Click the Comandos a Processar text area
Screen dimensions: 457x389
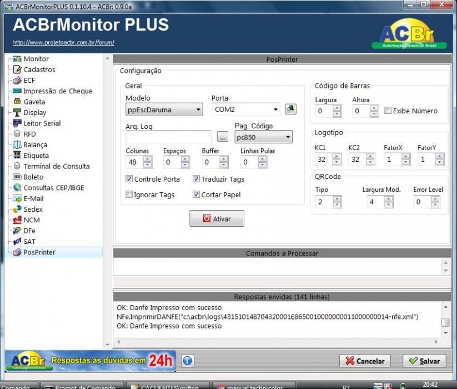[x=278, y=267]
